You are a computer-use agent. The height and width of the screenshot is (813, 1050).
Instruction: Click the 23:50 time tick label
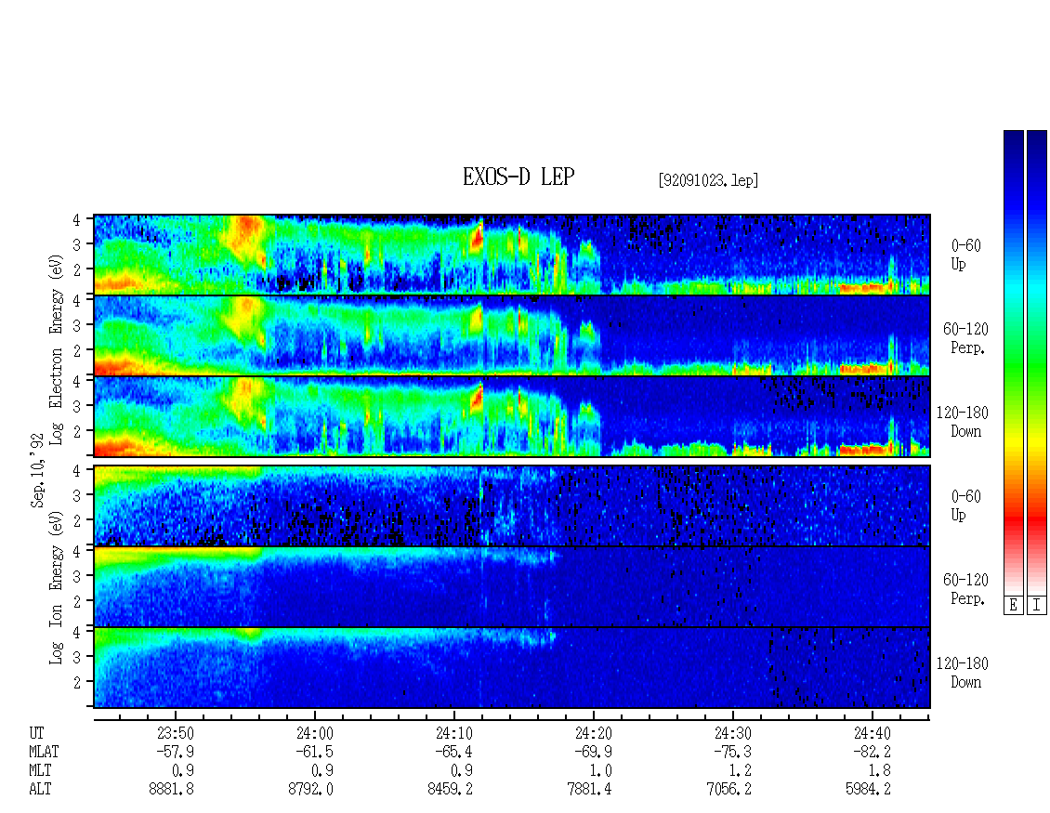(176, 733)
